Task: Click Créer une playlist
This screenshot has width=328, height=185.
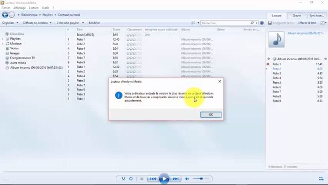Action: (68, 23)
